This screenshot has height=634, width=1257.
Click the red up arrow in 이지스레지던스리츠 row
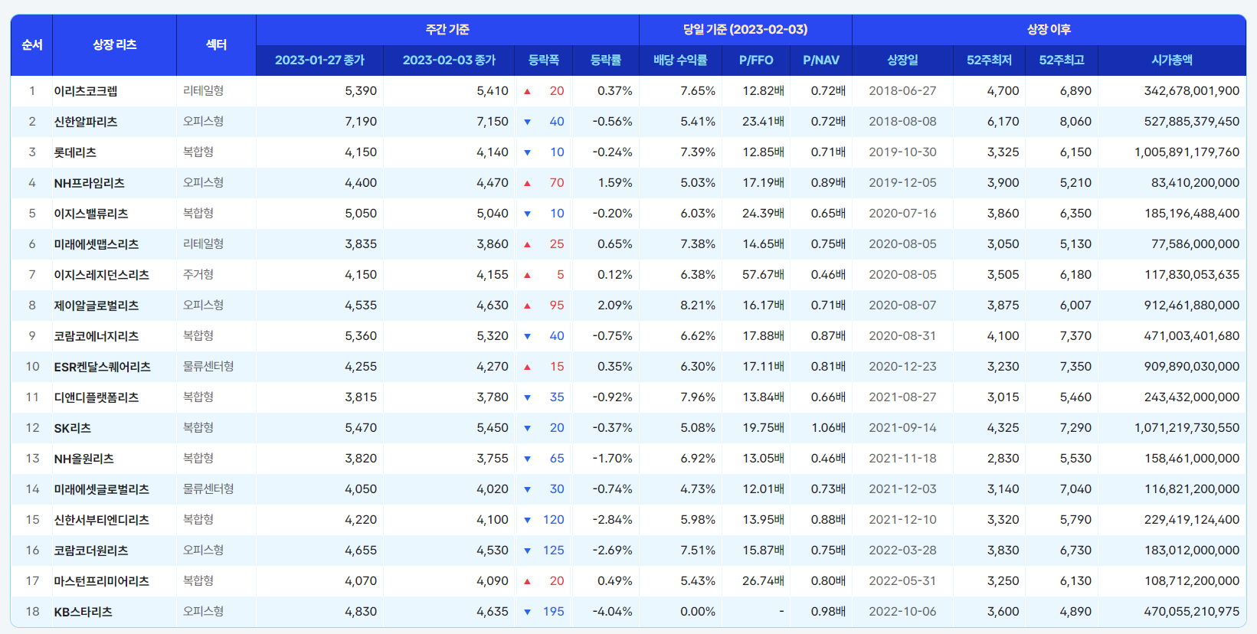point(527,275)
